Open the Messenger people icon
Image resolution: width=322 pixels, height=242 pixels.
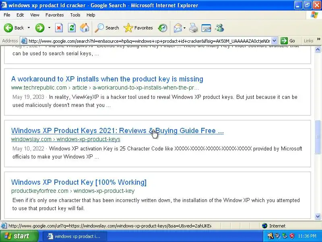[219, 28]
